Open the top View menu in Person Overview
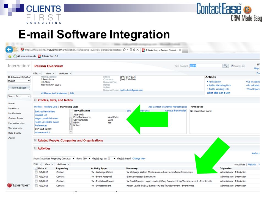Screen dimensions: 264x198 click(x=50, y=73)
